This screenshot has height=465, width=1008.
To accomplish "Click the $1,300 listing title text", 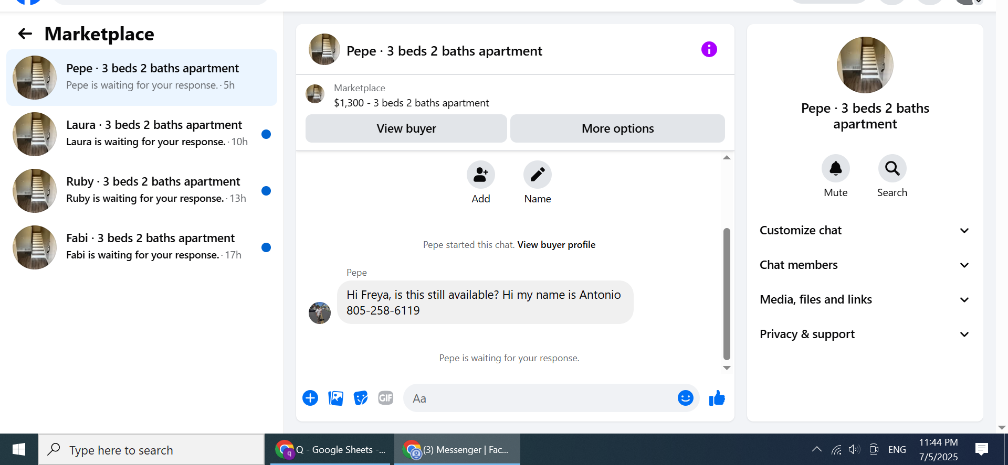I will tap(411, 103).
